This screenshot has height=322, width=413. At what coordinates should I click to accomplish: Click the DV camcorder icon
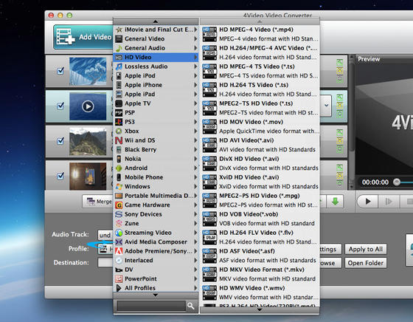pos(119,270)
